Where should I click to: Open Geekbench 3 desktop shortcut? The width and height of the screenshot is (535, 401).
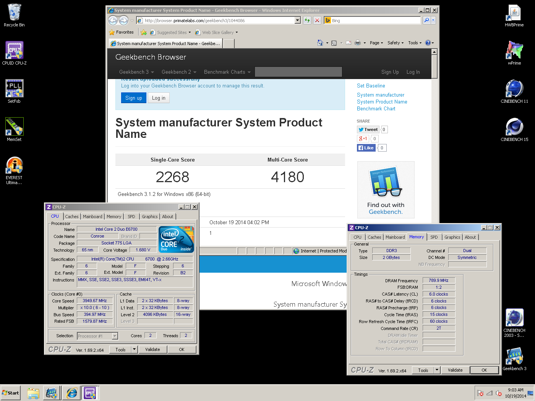[x=514, y=359]
